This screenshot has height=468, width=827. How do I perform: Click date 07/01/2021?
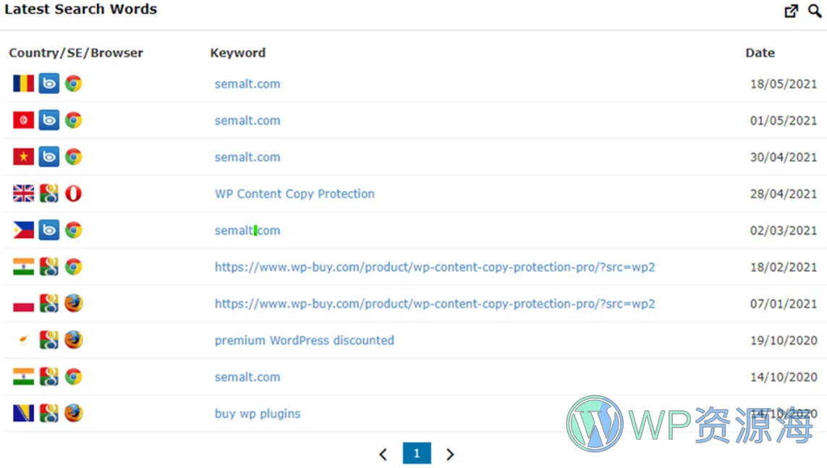coord(783,304)
